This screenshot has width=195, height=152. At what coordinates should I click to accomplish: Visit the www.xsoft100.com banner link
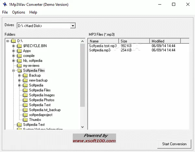94,141
